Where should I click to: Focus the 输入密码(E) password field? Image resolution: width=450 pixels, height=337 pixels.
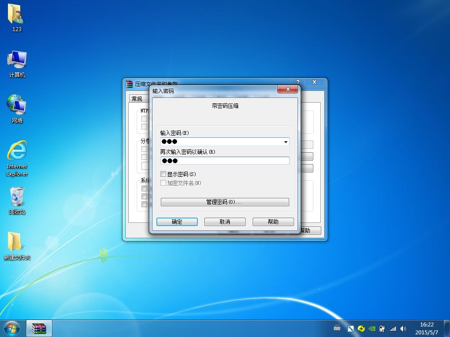pyautogui.click(x=225, y=142)
